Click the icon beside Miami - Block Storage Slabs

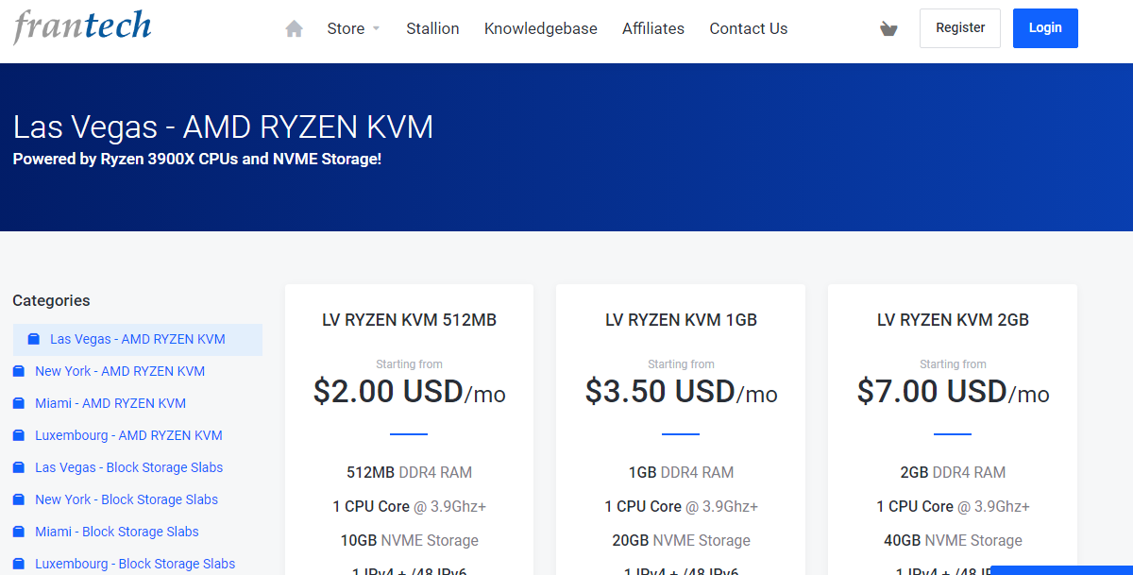point(19,532)
